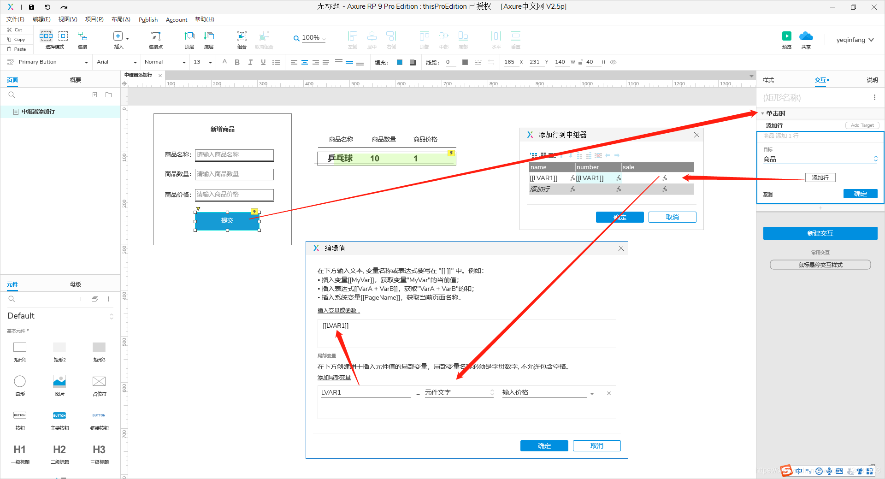Viewport: 885px width, 479px height.
Task: Open the 输入价格 widget selector dropdown
Action: click(592, 394)
